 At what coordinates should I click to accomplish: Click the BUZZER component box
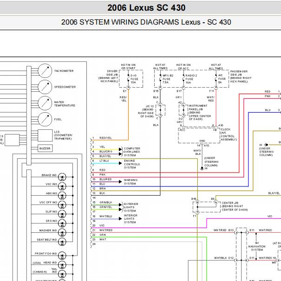tap(45, 148)
